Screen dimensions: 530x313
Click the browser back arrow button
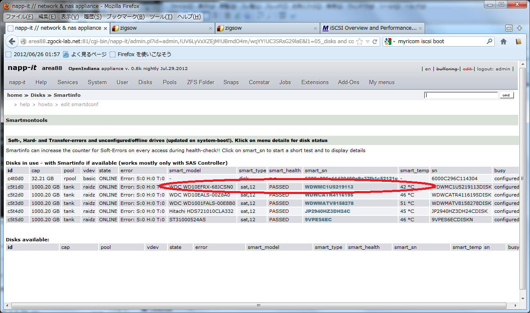pyautogui.click(x=12, y=41)
